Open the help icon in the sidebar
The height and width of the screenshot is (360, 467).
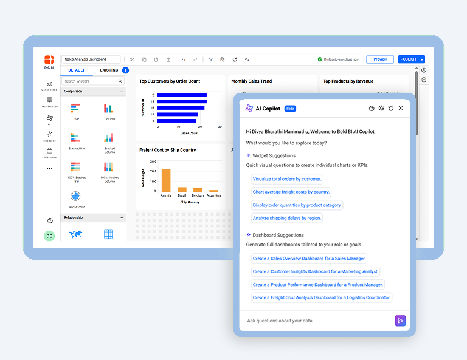coord(50,220)
